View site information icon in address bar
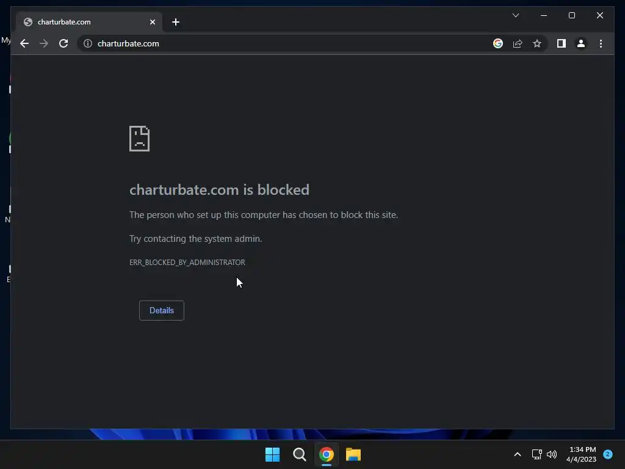625x469 pixels. point(88,43)
